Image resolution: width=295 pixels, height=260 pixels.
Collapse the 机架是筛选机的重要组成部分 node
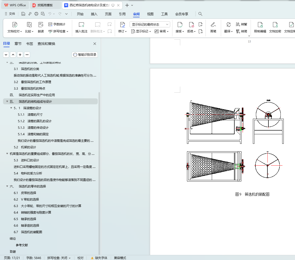(7, 154)
